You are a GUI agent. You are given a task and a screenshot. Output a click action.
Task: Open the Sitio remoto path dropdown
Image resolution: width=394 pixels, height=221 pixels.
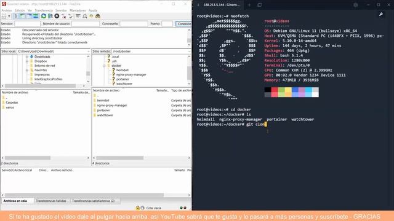click(x=189, y=52)
